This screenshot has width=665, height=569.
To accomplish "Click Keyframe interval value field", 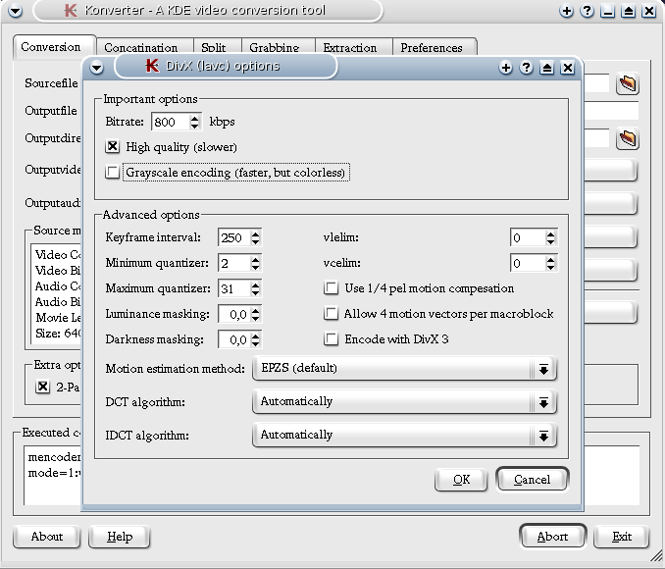I will click(234, 237).
